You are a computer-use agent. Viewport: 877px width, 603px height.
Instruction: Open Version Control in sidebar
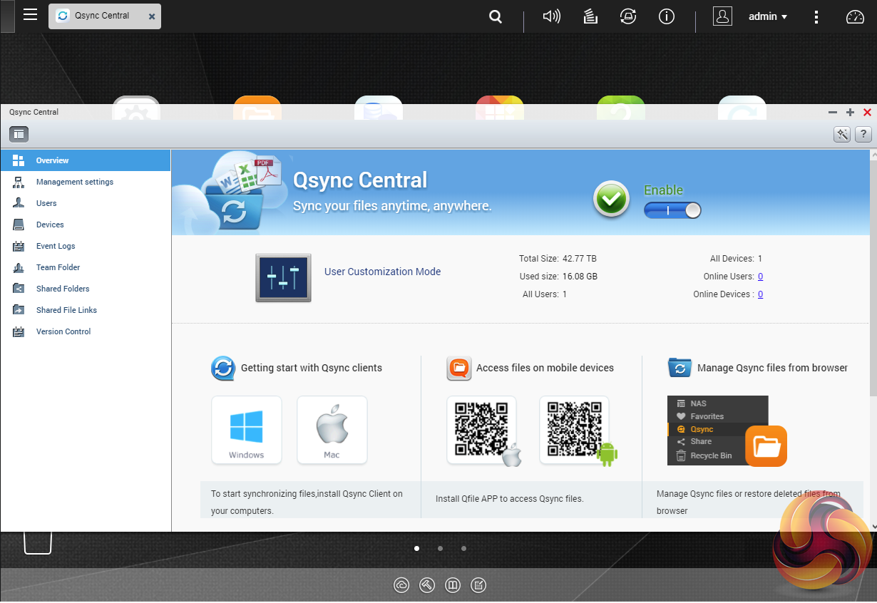tap(86, 331)
